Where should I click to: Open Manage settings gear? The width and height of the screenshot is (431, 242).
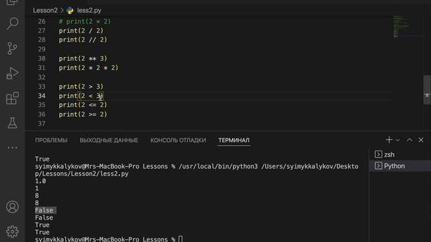pos(12,232)
